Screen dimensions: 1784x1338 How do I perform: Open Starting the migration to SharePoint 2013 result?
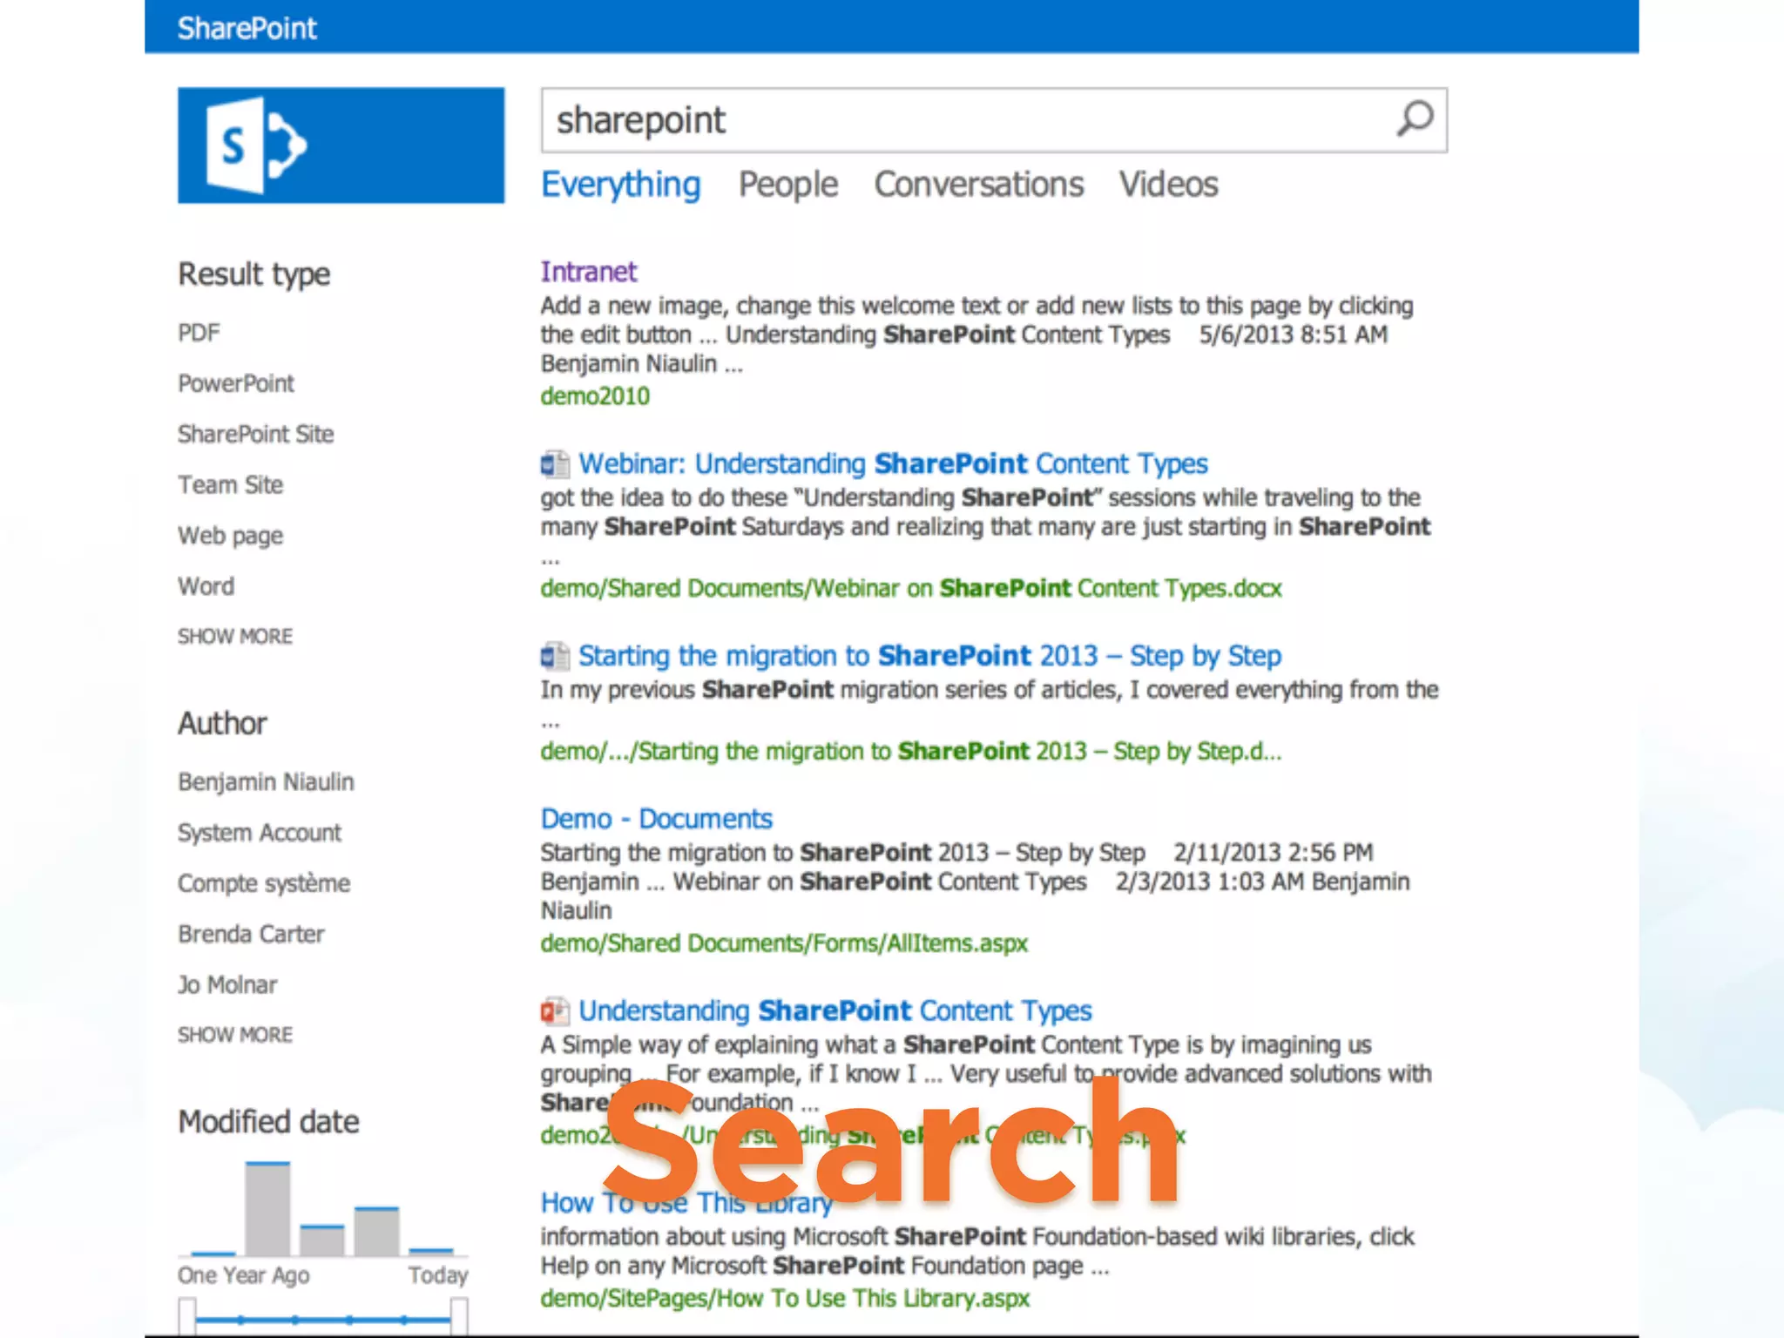point(929,656)
